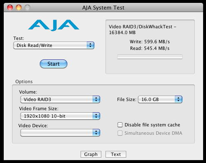Screen dimensions: 206x163
Task: Click the AJA System Test window title
Action: pos(103,7)
